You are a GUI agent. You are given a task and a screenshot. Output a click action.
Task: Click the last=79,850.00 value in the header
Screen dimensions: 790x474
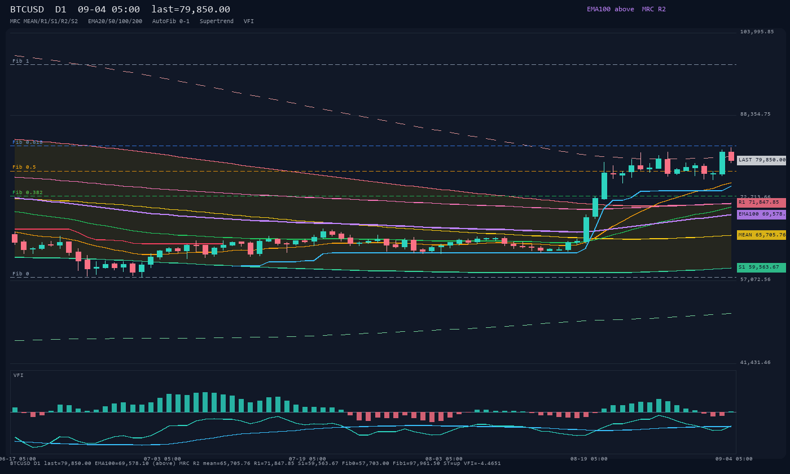191,9
